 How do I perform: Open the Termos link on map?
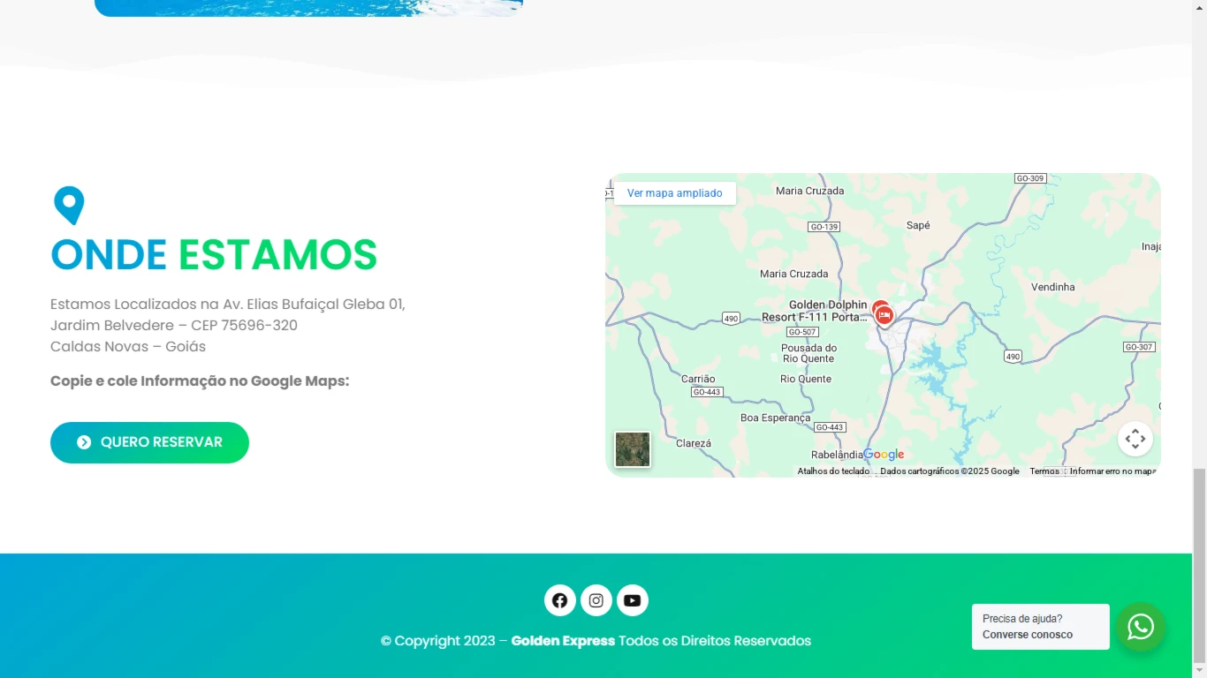click(x=1044, y=471)
